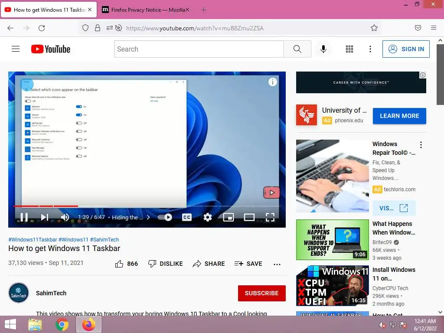Screen dimensions: 444x333
Task: Toggle the autoplay switch in player
Action: [165, 217]
